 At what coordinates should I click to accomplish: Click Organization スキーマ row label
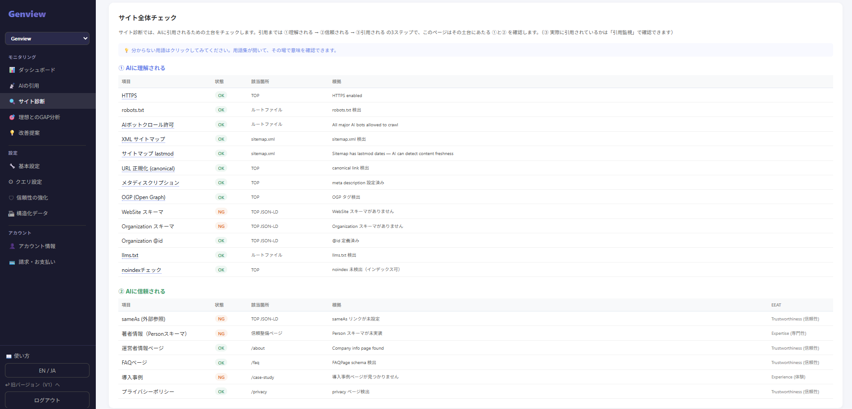click(148, 227)
